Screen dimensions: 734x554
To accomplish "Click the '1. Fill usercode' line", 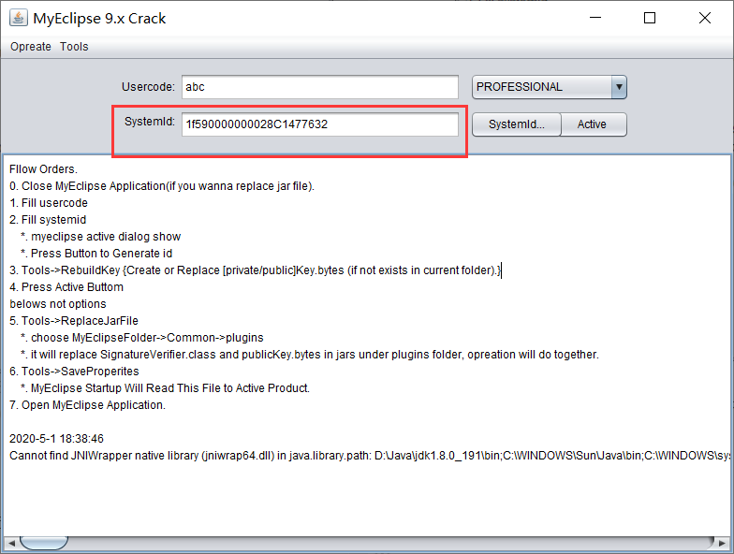I will [x=49, y=203].
